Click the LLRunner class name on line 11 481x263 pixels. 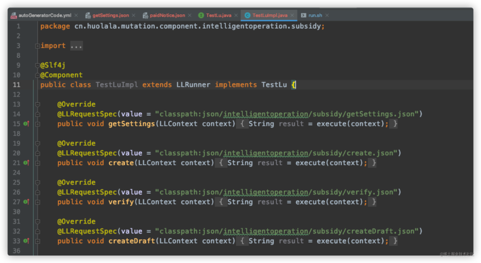pyautogui.click(x=193, y=85)
